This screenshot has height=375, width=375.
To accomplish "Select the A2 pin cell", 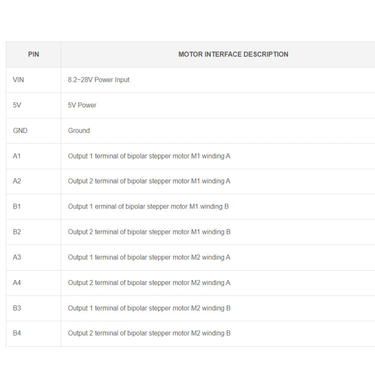I will [x=17, y=181].
